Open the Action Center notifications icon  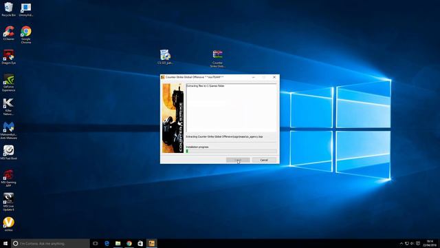[x=418, y=243]
